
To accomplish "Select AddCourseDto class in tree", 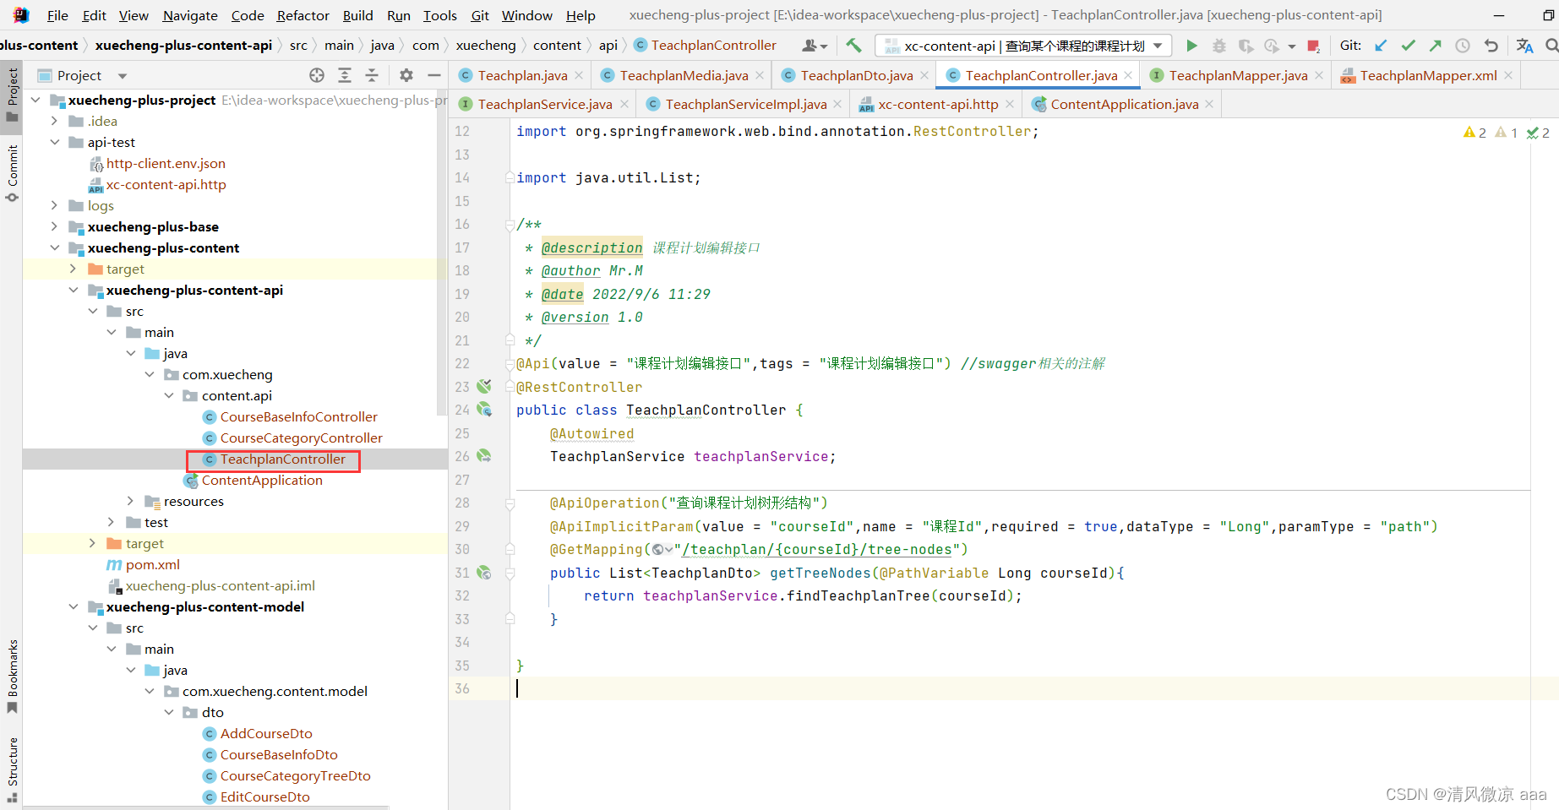I will click(266, 733).
